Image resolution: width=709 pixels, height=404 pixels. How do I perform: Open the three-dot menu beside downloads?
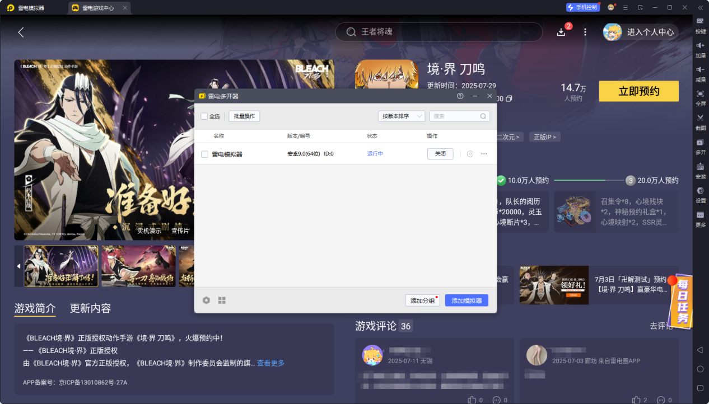point(585,32)
